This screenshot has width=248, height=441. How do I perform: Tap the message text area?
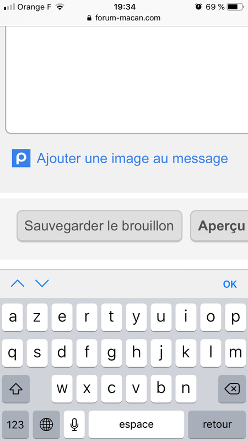[x=127, y=80]
